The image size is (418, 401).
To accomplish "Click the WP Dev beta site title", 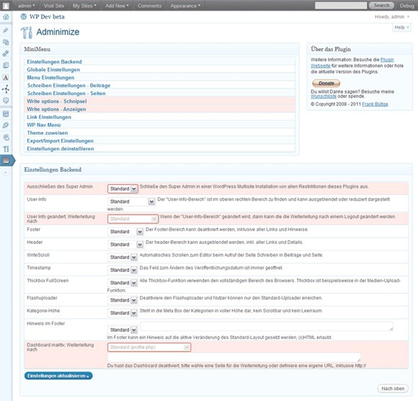I will coord(47,17).
